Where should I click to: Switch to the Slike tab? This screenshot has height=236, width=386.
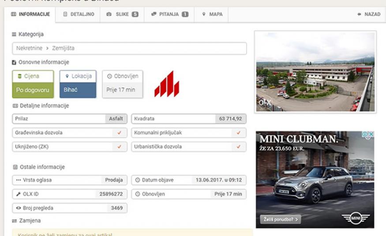click(x=122, y=14)
